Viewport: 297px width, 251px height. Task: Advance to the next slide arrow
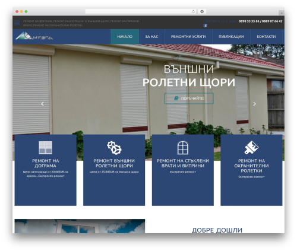254,104
